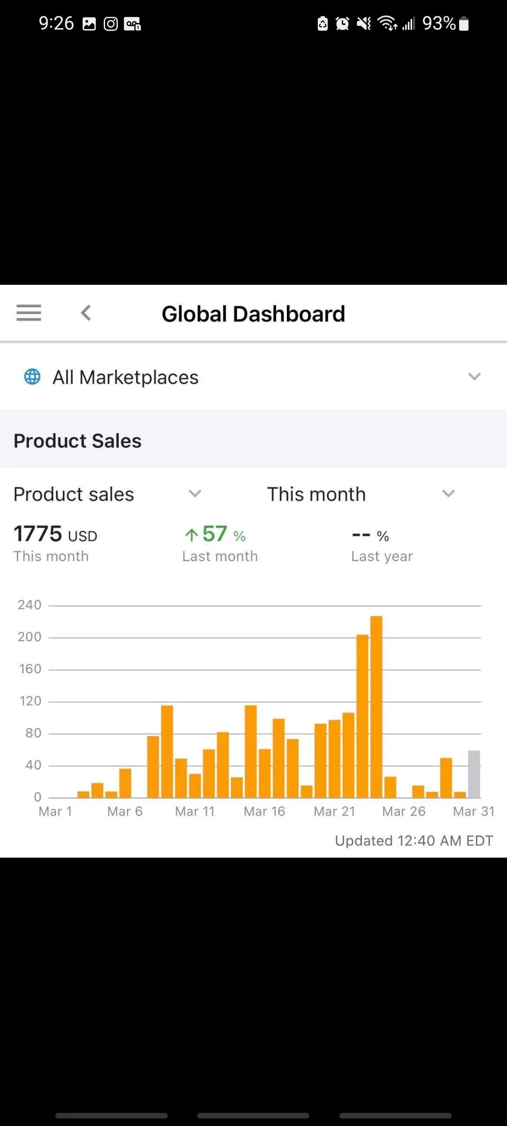Tap the muted sound status icon

[x=364, y=23]
